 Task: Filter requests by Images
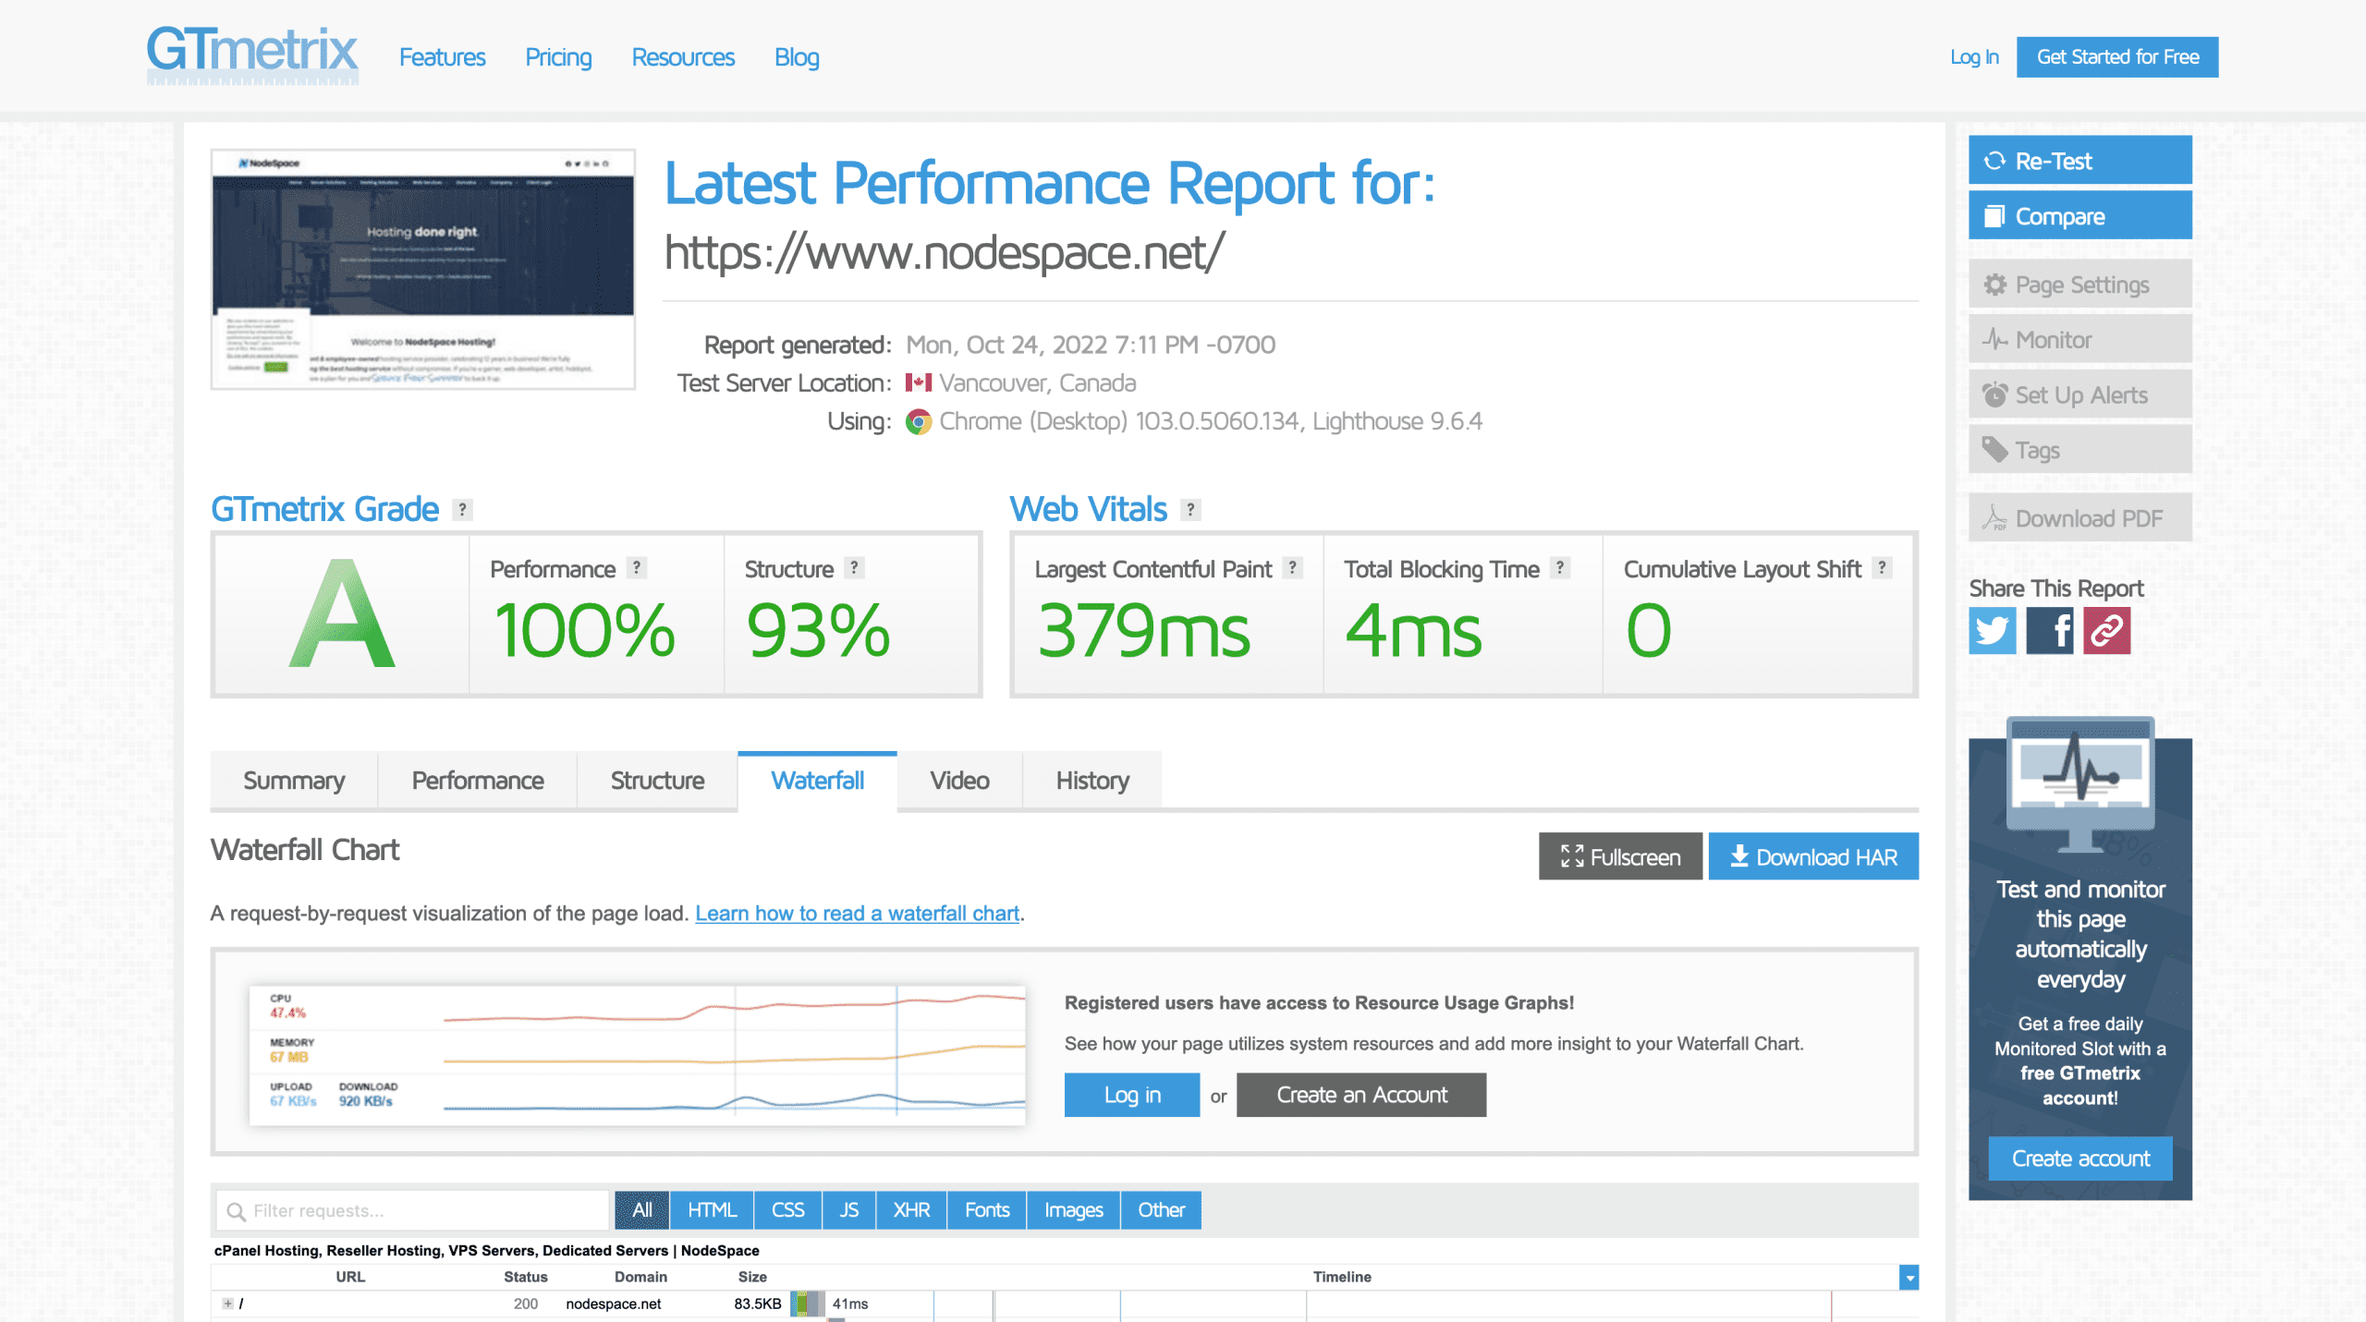[1073, 1211]
